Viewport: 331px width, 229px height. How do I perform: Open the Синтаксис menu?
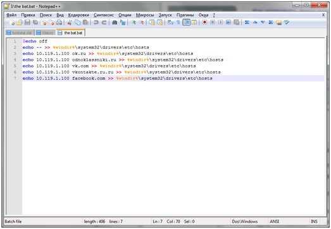tap(104, 15)
